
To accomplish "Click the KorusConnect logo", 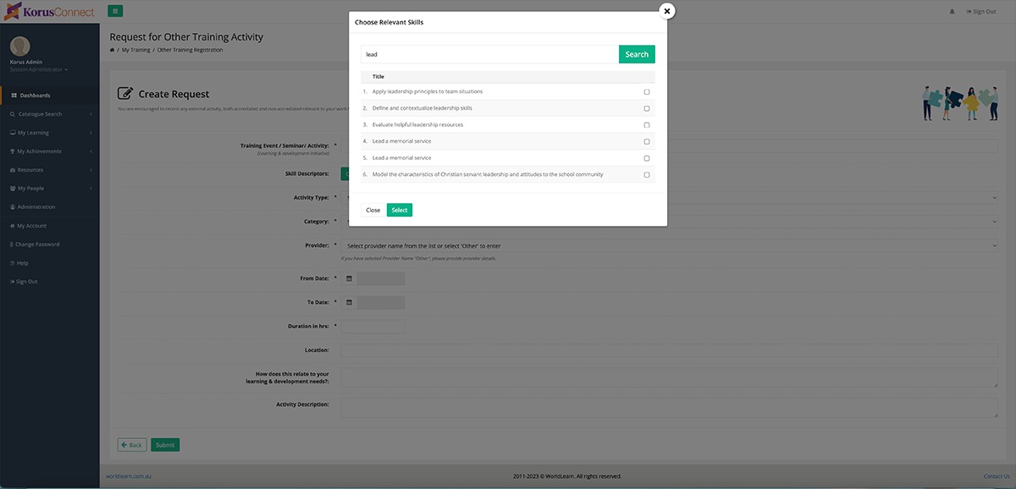I will [48, 12].
